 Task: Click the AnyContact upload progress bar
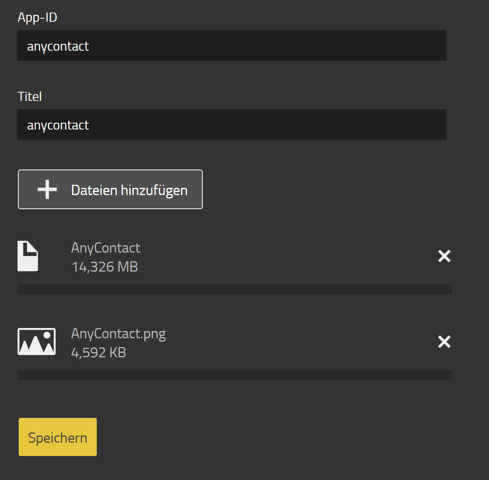[234, 289]
